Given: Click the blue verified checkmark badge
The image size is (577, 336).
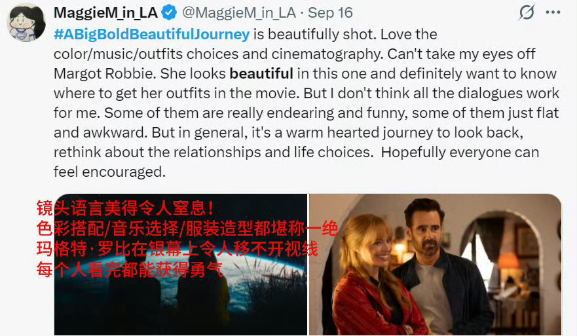Looking at the screenshot, I should [x=169, y=13].
